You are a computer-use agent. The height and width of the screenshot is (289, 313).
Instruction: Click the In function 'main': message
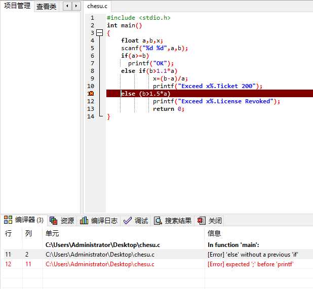click(233, 245)
